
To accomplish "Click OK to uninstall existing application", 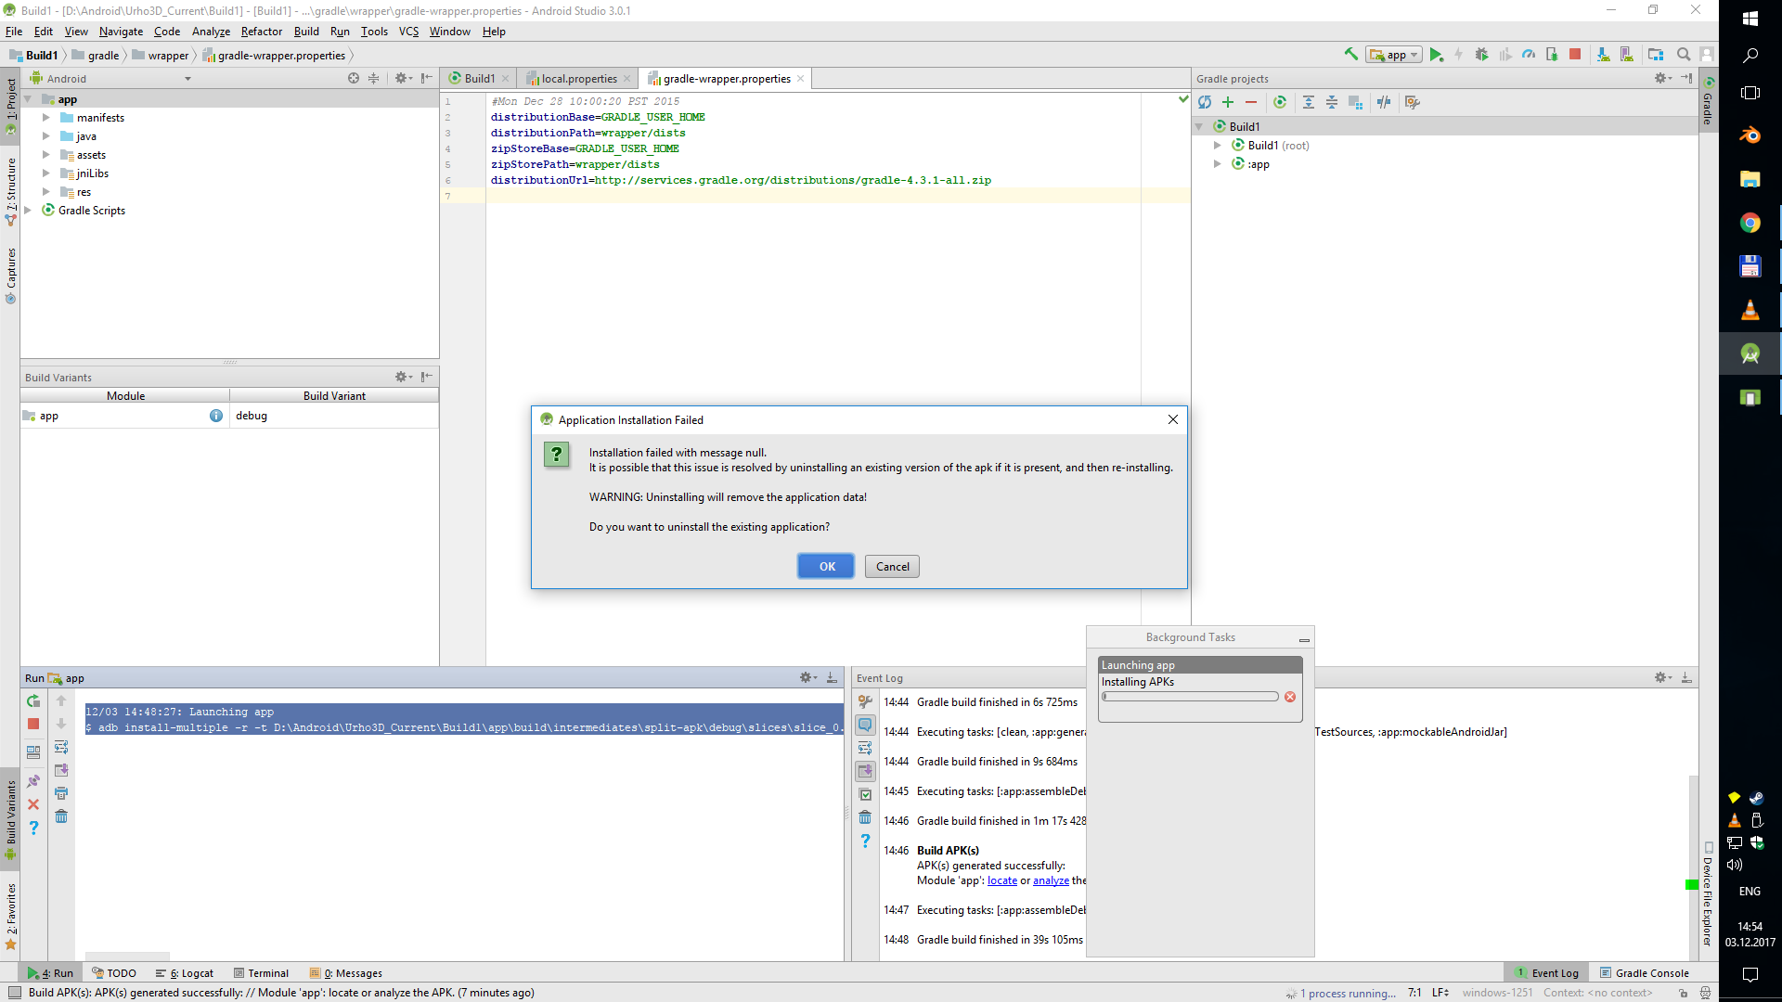I will pos(826,566).
